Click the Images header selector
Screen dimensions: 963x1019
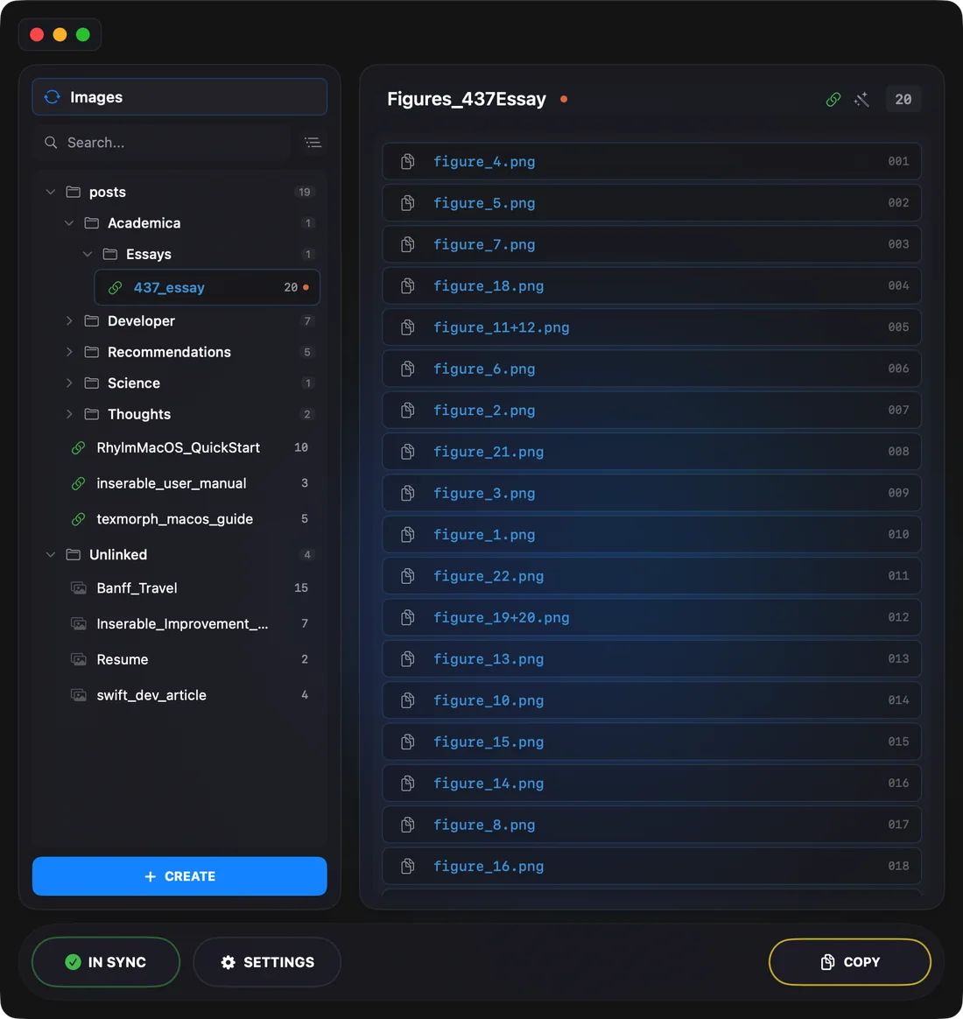pos(179,97)
